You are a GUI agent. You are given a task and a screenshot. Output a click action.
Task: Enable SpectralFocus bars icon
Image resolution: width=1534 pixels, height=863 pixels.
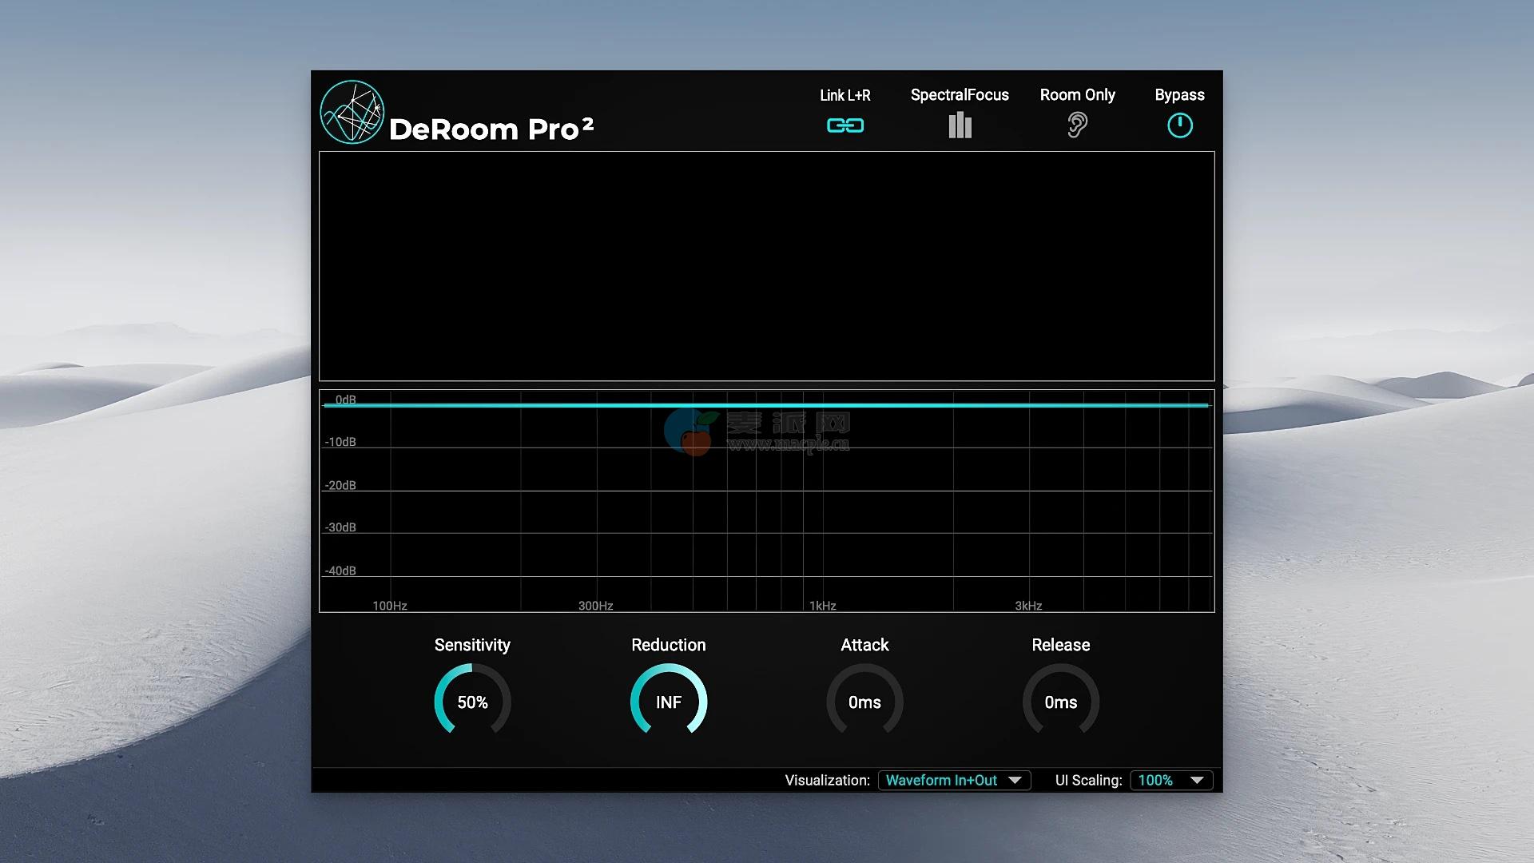point(960,125)
